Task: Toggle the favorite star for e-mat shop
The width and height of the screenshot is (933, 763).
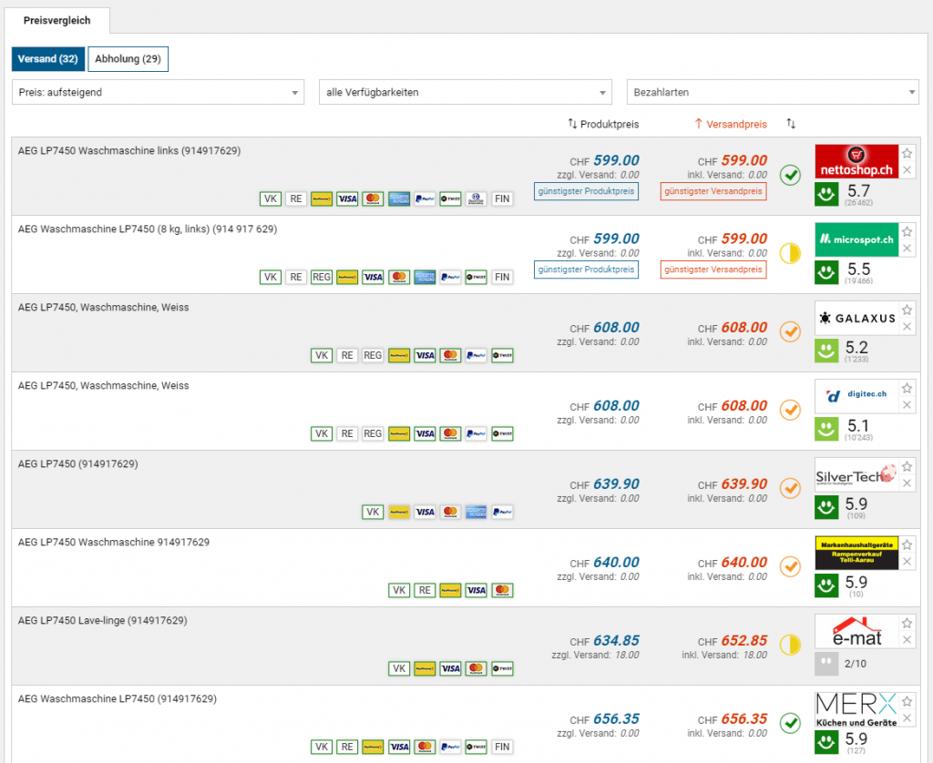Action: pos(907,623)
